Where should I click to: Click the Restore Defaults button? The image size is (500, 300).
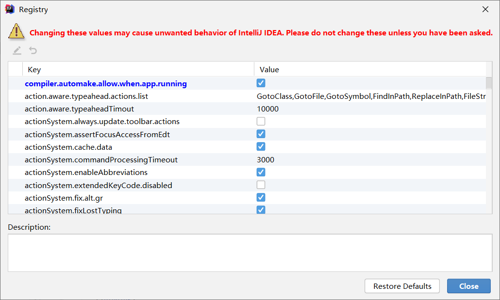point(402,286)
